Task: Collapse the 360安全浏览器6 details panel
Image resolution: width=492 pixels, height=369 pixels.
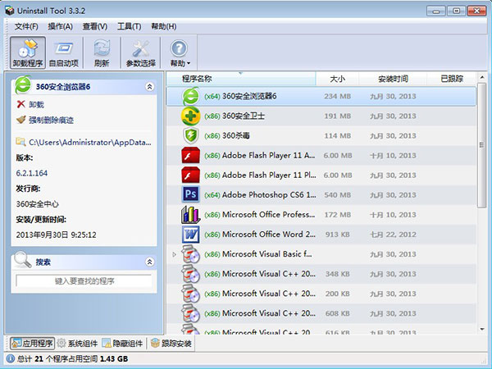Action: 150,87
